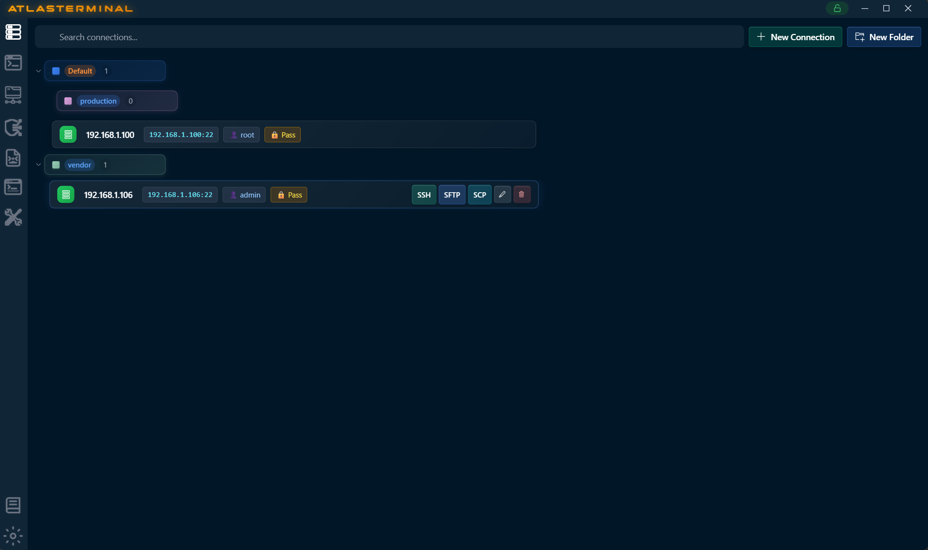Screen dimensions: 928x550
Task: Click the Default folder color swatch
Action: tap(56, 71)
